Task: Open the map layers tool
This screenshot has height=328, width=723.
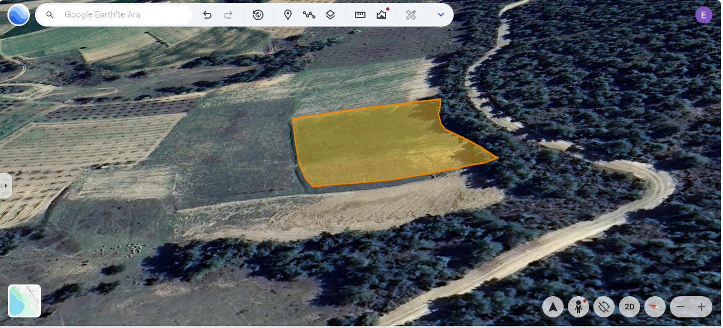Action: click(330, 15)
